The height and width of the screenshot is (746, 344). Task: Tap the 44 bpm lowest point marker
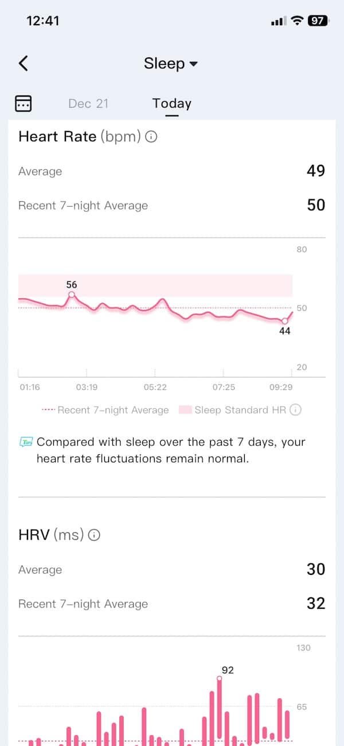tap(284, 320)
